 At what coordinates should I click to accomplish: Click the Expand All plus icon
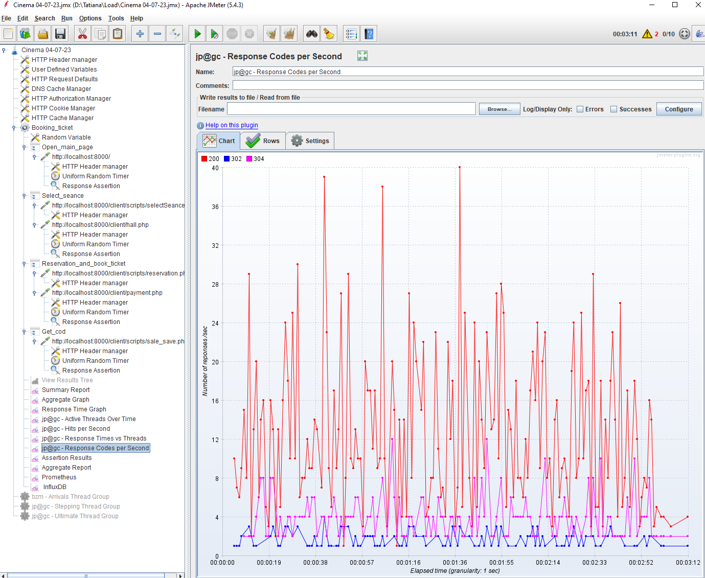pos(140,34)
